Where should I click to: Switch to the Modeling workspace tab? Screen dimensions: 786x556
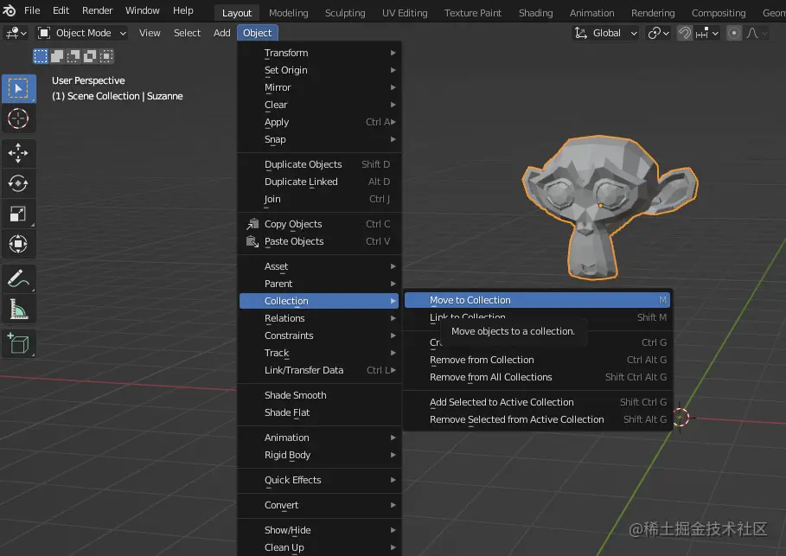[x=288, y=13]
